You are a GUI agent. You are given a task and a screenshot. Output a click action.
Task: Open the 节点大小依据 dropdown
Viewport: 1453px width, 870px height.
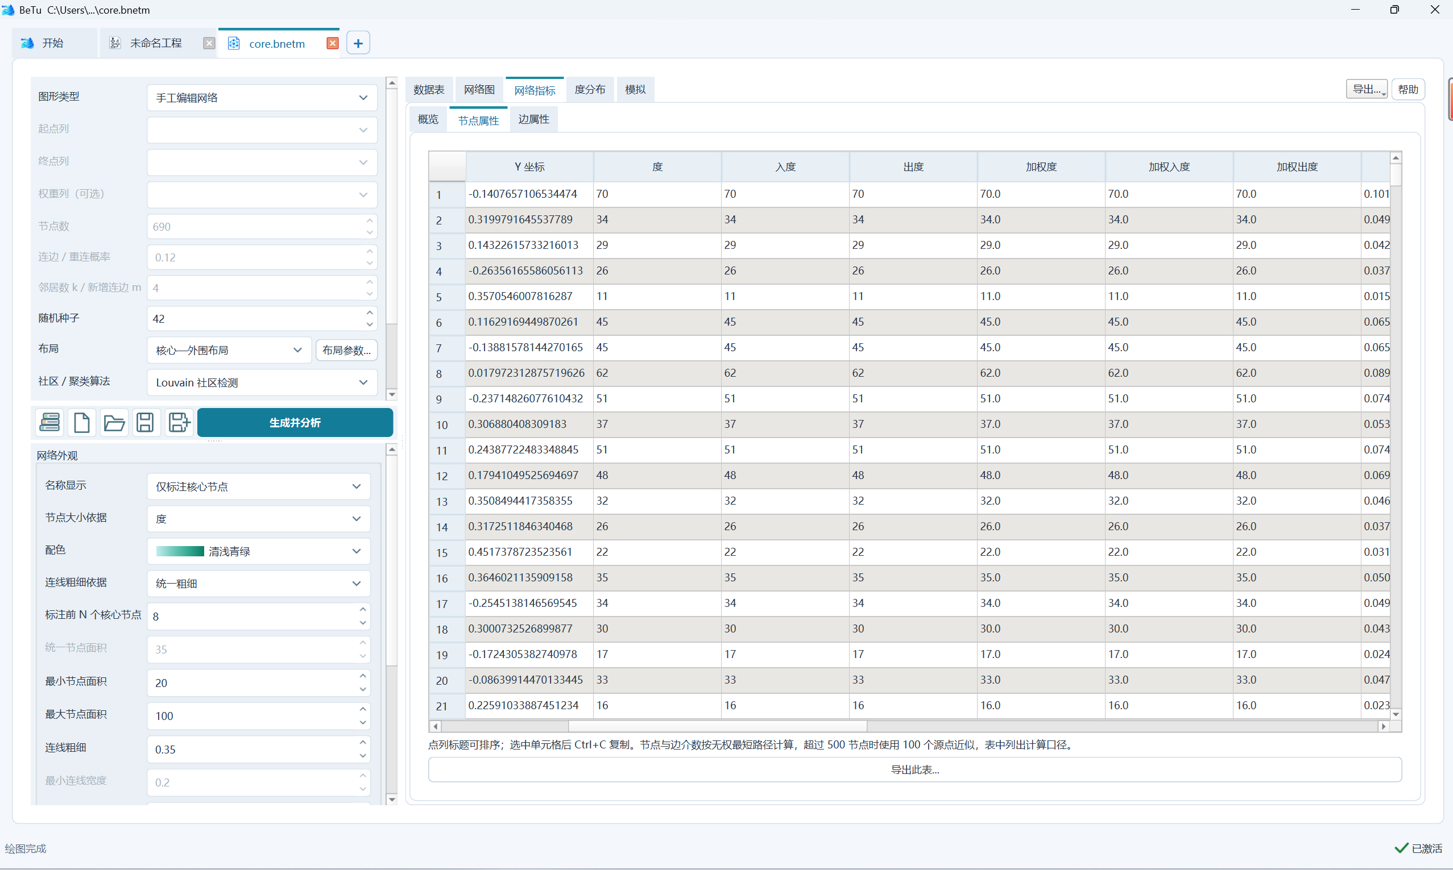[258, 519]
